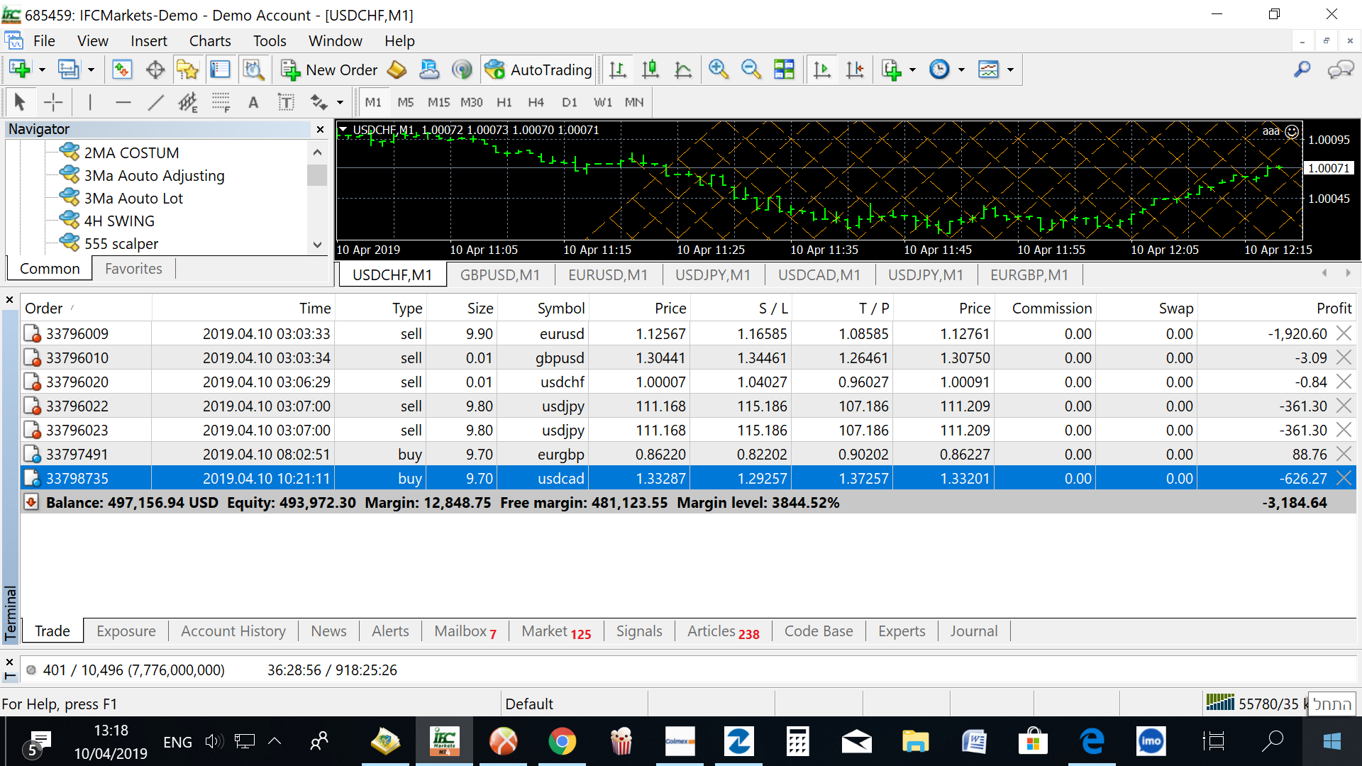The image size is (1362, 766).
Task: Toggle the Navigator star-folder icon
Action: coord(187,70)
